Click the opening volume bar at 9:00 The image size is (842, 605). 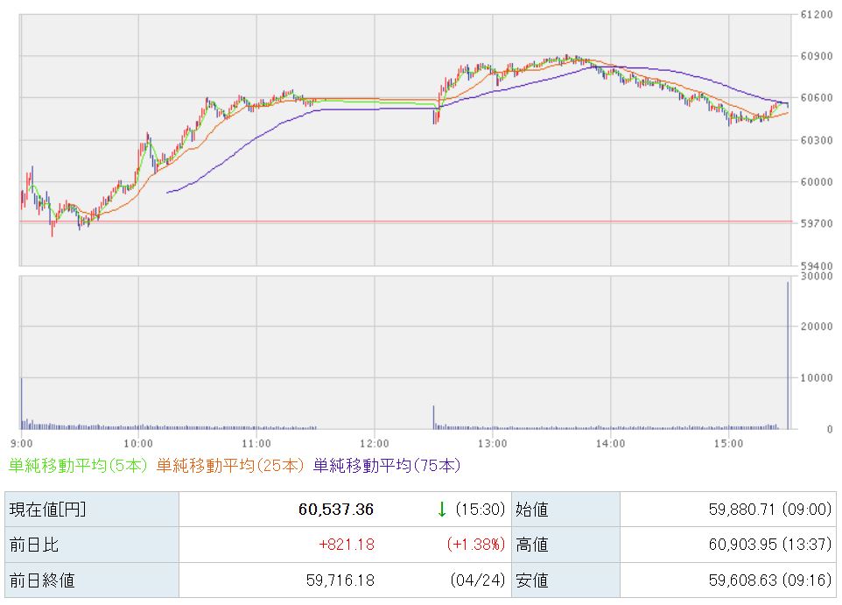(21, 405)
